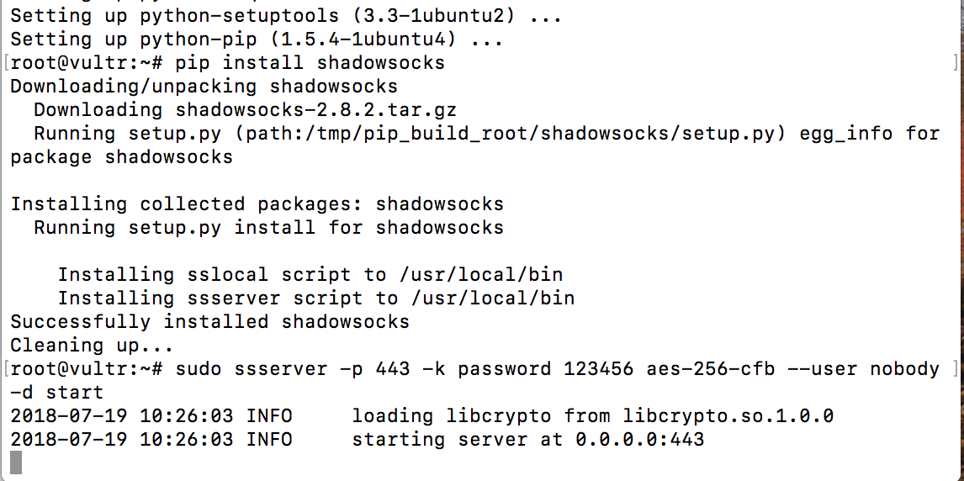Click the 'Installing collected packages: shadowsocks' line

coord(257,204)
